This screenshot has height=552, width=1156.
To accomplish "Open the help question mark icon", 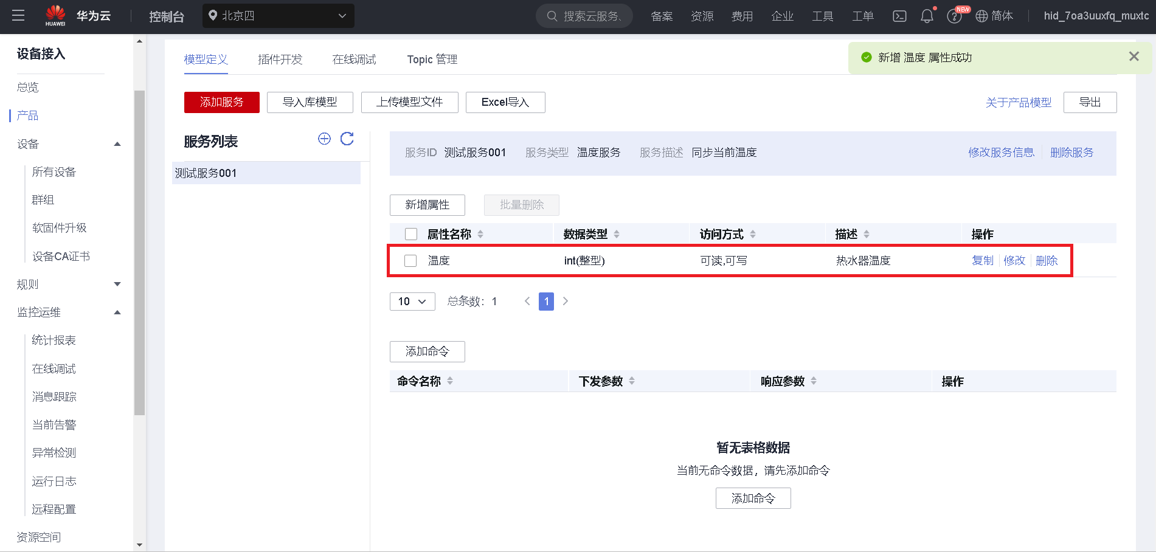I will click(x=954, y=16).
